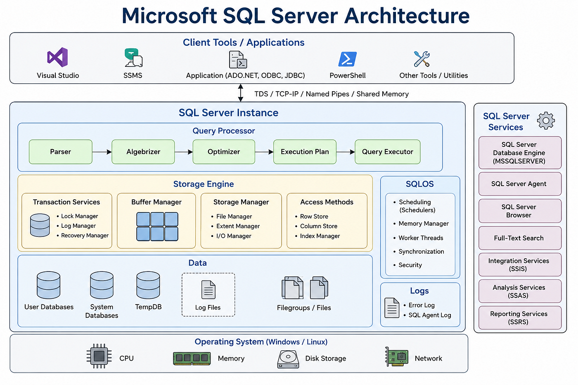578x385 pixels.
Task: Click the Storage Engine heading
Action: coord(204,184)
